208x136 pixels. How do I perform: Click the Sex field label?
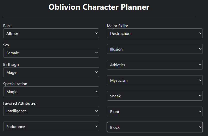tap(6, 45)
